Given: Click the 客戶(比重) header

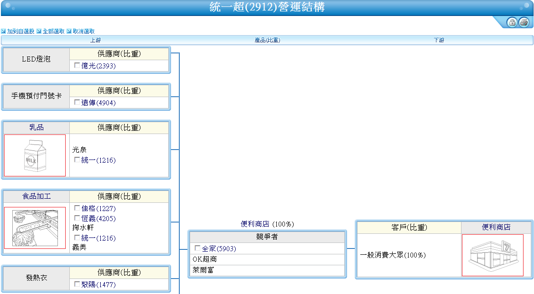Looking at the screenshot, I should coord(409,227).
